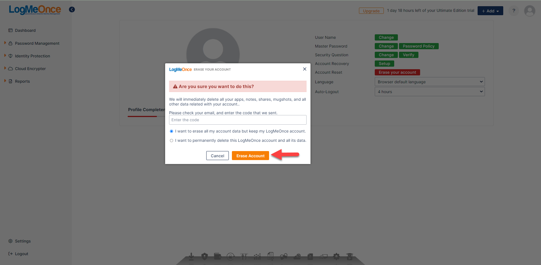Expand the Identity Protection arrow
The height and width of the screenshot is (265, 541).
coord(5,55)
